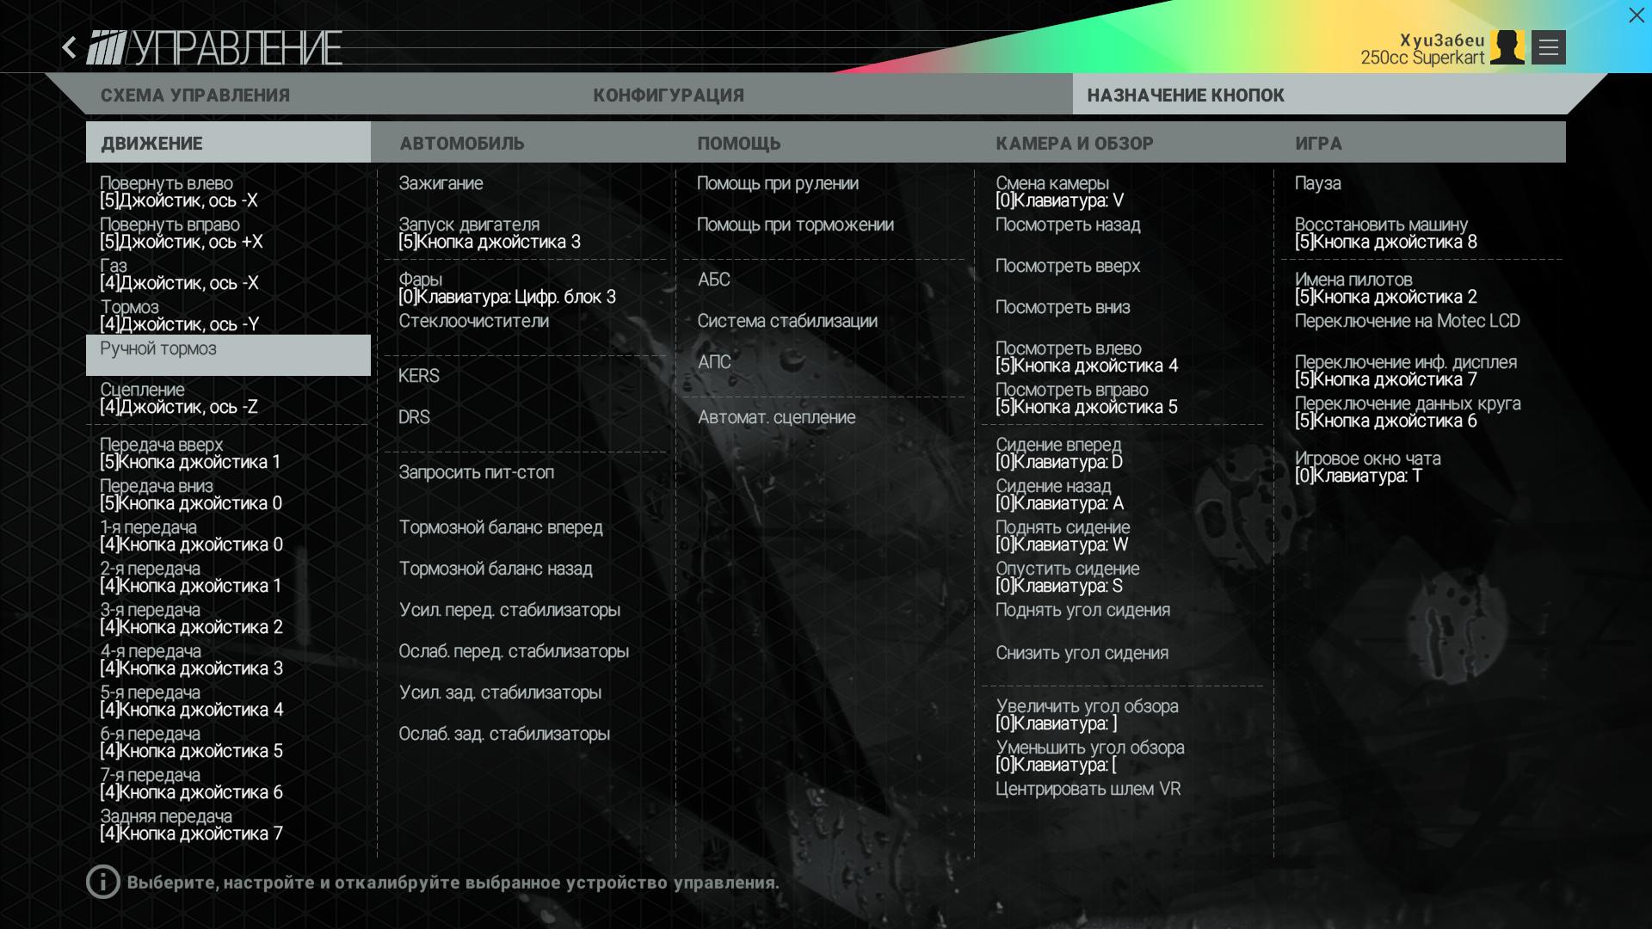Click the player profile avatar icon
This screenshot has width=1652, height=929.
[1507, 47]
